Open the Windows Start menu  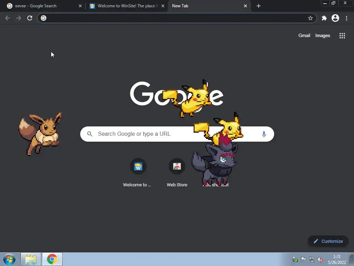(9, 259)
